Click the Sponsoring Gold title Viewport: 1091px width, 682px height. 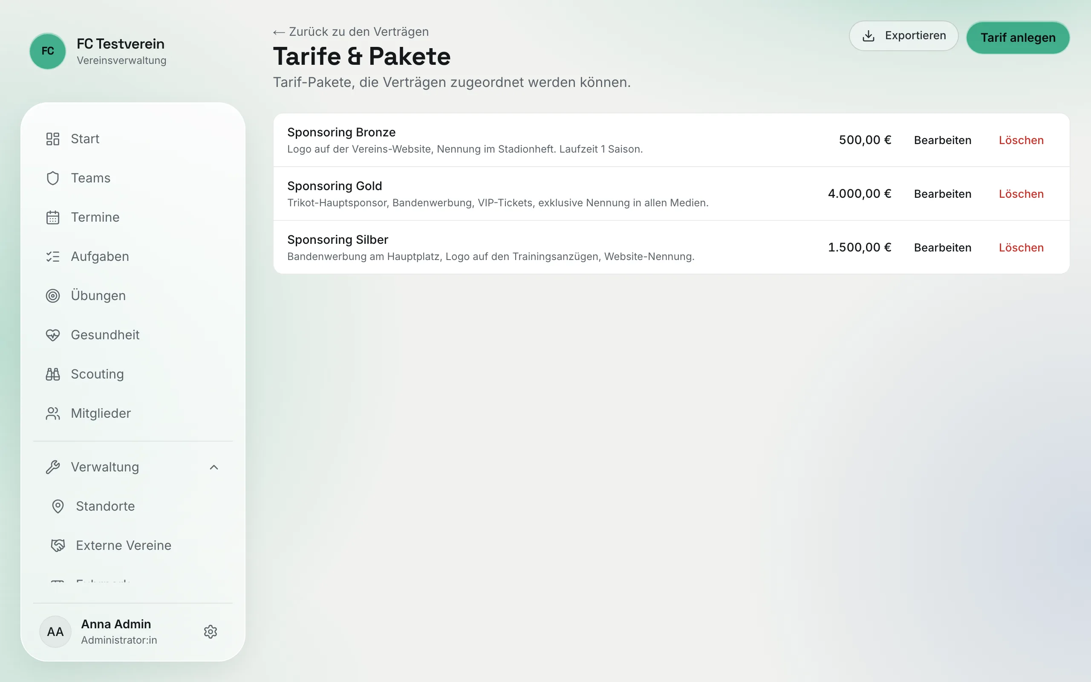pos(335,186)
